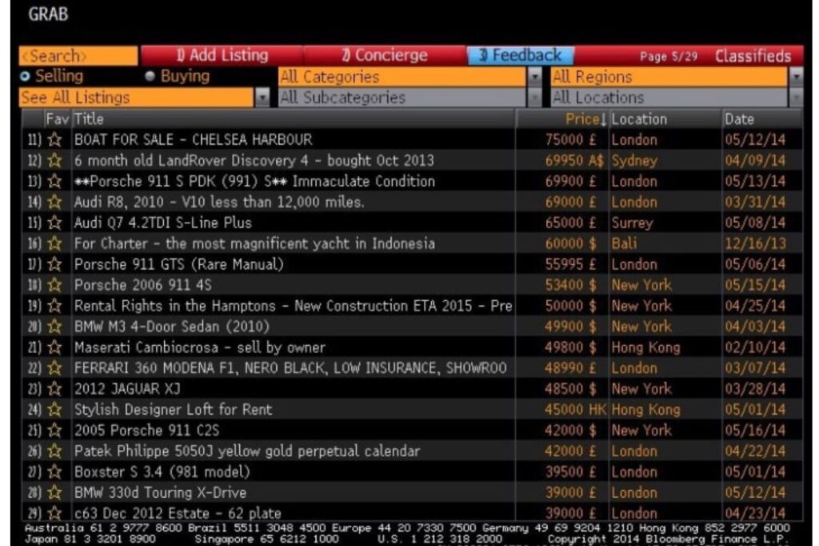Favorite the Ferrari 360 Modena listing
This screenshot has height=546, width=819.
tap(56, 367)
